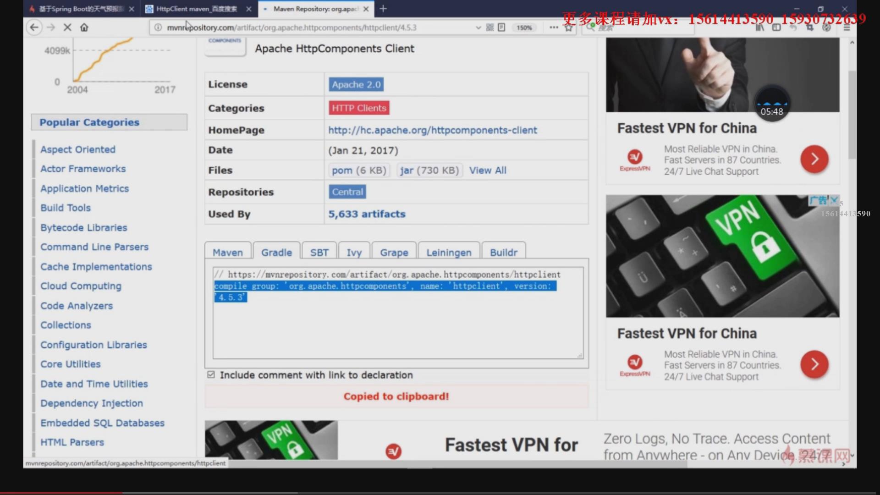Click the QR code icon in address bar
880x495 pixels.
490,27
